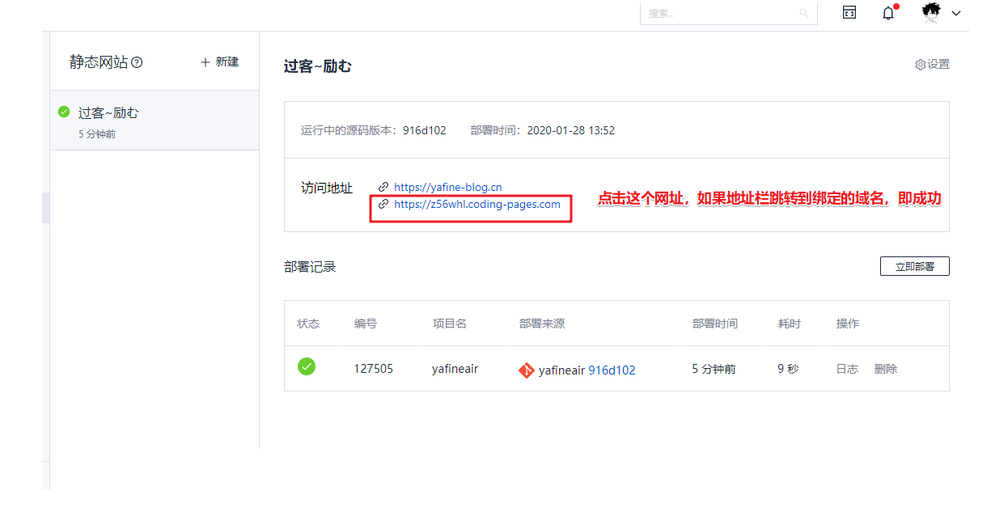The height and width of the screenshot is (512, 1008).
Task: Open the https://yafine-blog.cn link
Action: 447,188
